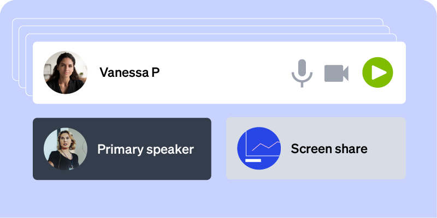Open the Primary speaker's avatar photo
This screenshot has height=218, width=437.
(66, 149)
